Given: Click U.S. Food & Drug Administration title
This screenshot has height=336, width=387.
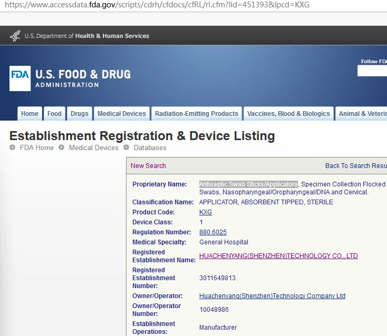Looking at the screenshot, I should pyautogui.click(x=83, y=78).
